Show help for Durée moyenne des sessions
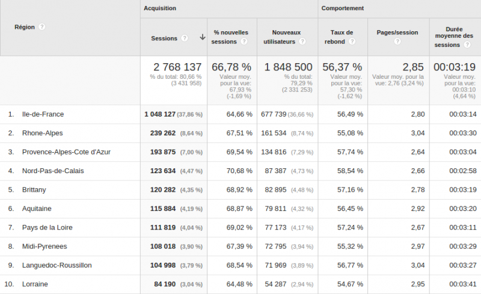The image size is (481, 294). 465,45
